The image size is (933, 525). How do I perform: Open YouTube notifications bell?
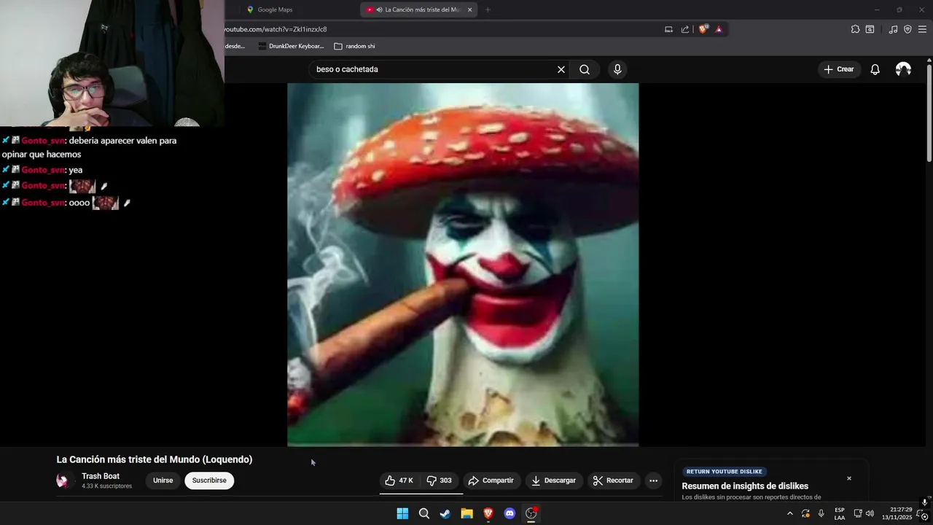click(875, 69)
